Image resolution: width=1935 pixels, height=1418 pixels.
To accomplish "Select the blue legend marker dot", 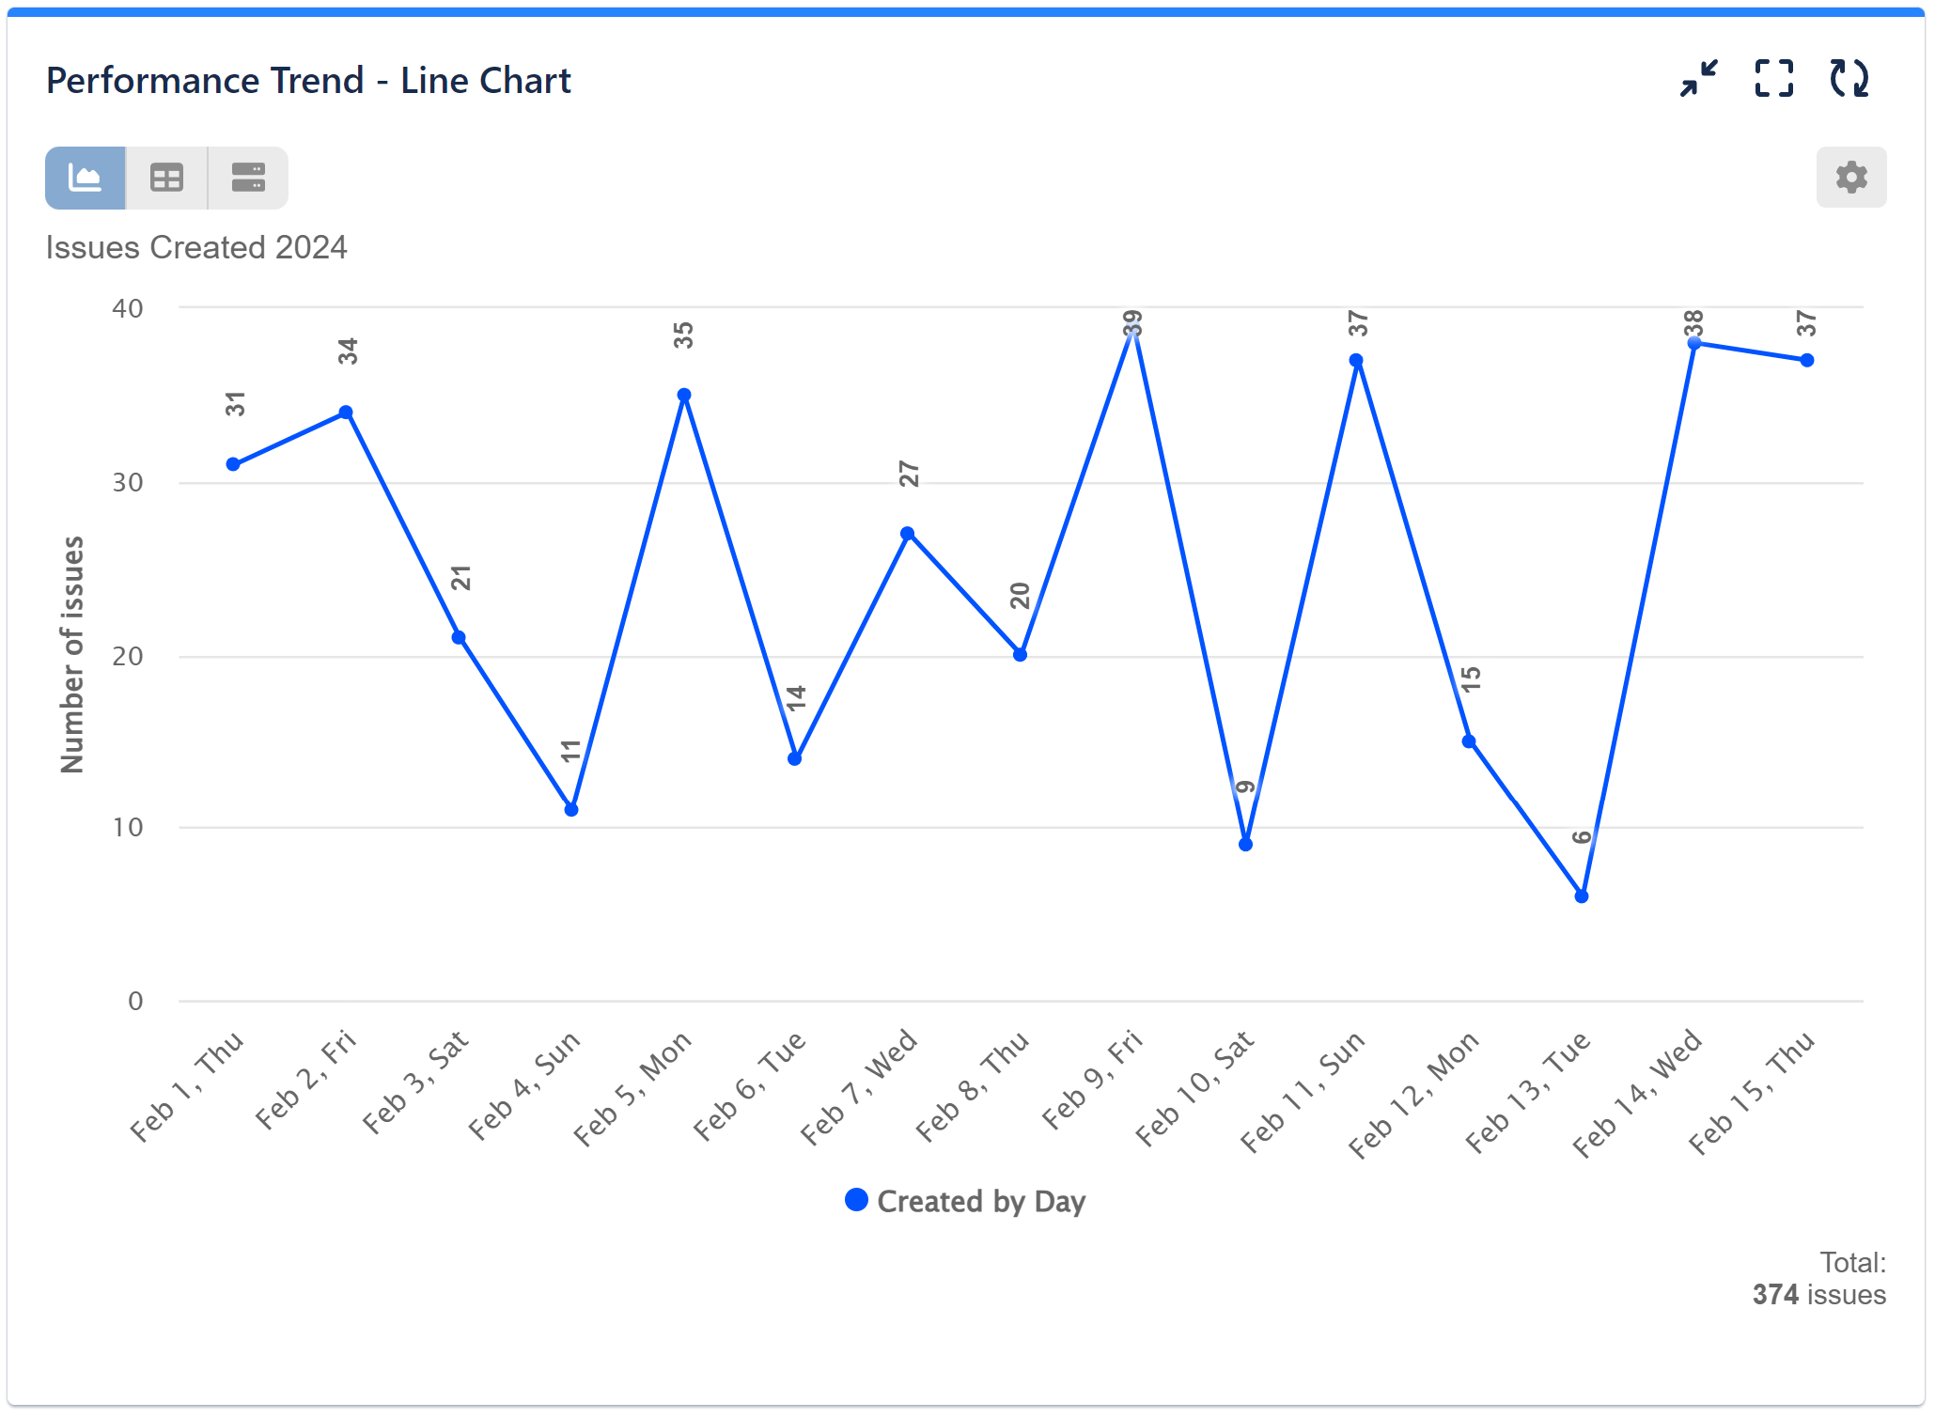I will pos(856,1200).
